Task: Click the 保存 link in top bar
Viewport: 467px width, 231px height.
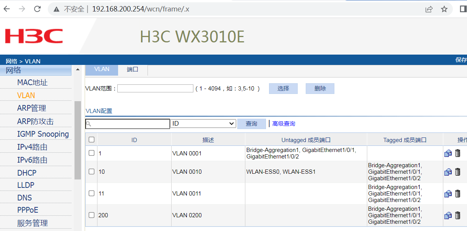Action: click(461, 60)
